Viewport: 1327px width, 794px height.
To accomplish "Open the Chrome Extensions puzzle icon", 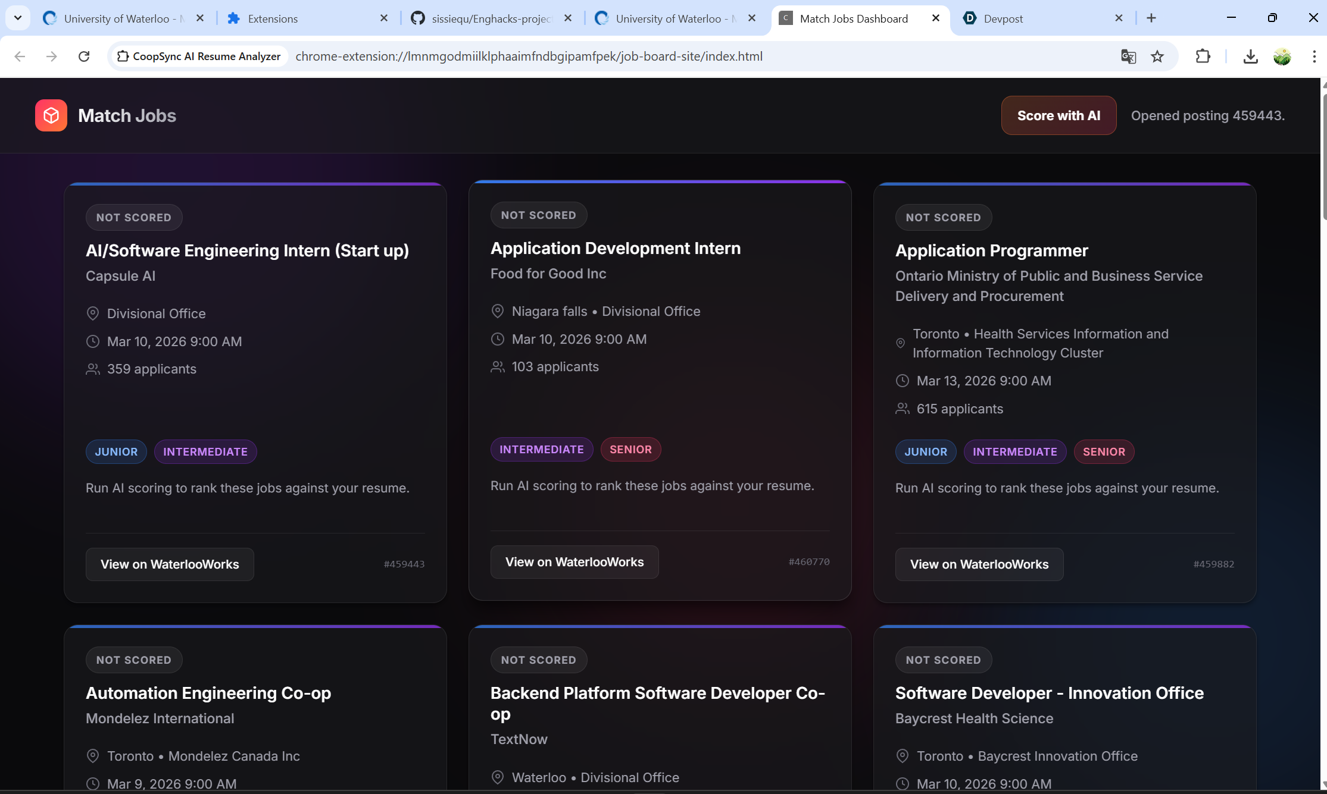I will pyautogui.click(x=1203, y=57).
